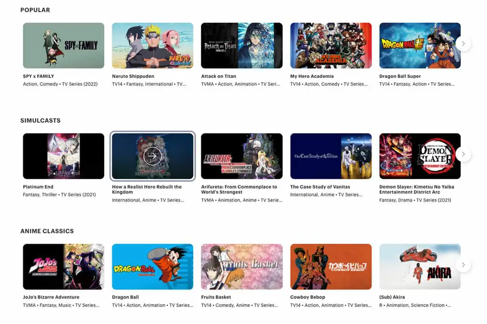Click 'R • Animation, Science Fiction' text
The height and width of the screenshot is (324, 487).
[415, 305]
